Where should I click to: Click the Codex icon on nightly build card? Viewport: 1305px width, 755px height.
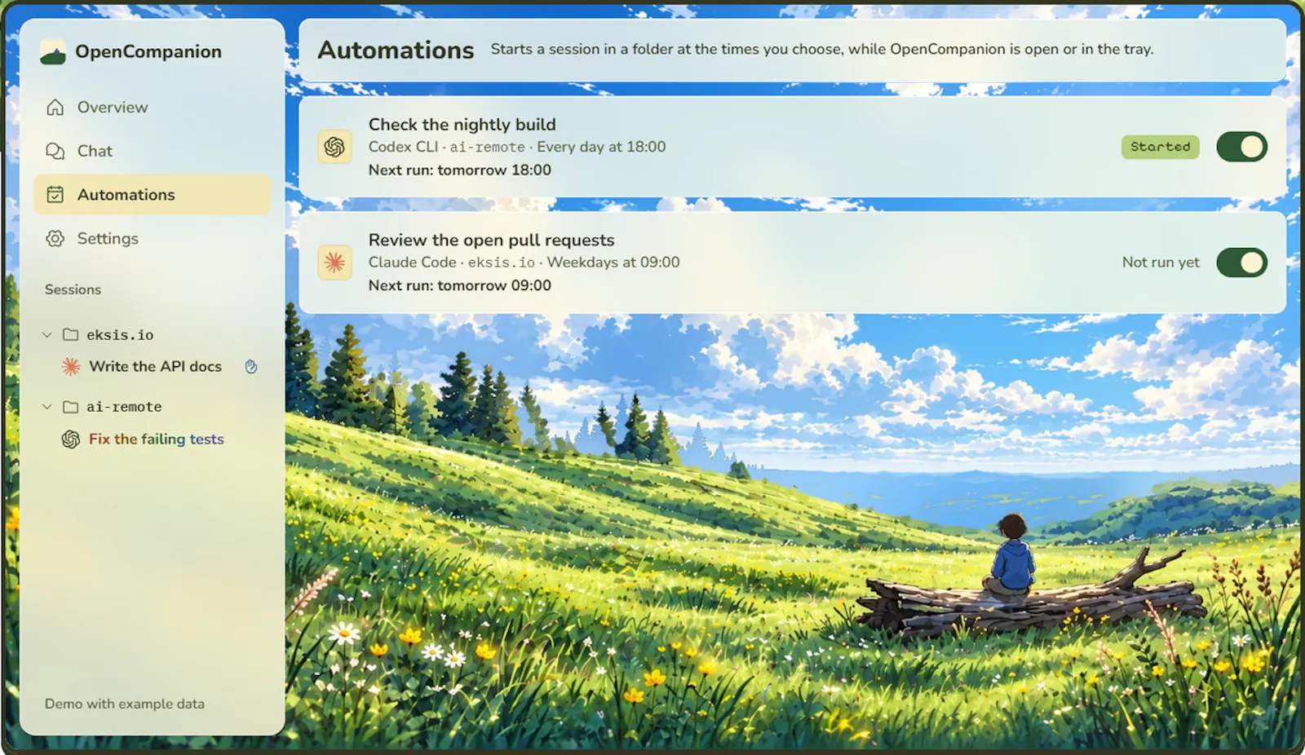[334, 147]
